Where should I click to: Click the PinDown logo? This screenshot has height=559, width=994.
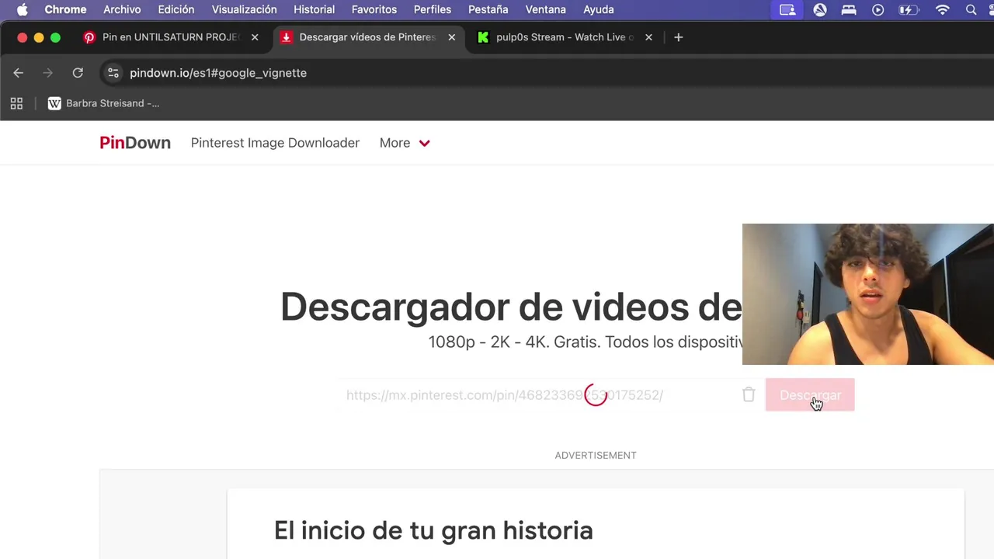[x=135, y=143]
